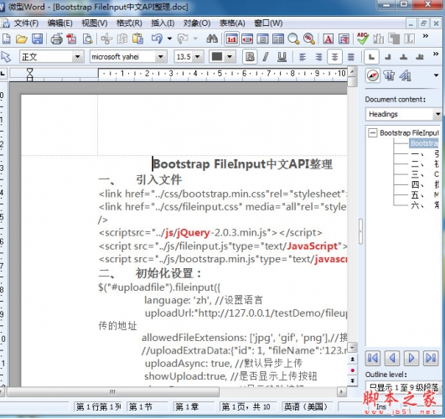Expand more formatting toolbar icons

tap(436, 54)
